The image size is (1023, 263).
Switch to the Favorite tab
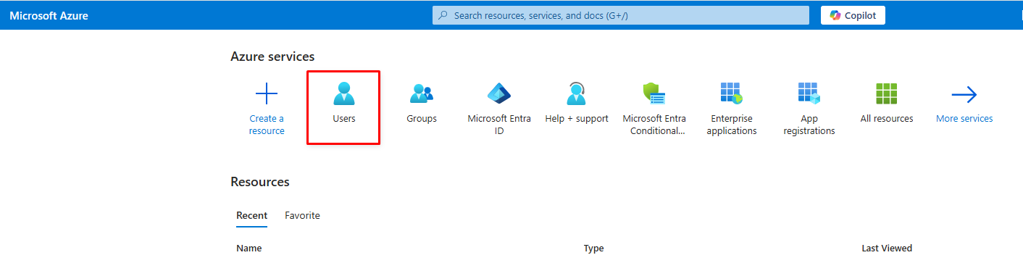pos(302,215)
